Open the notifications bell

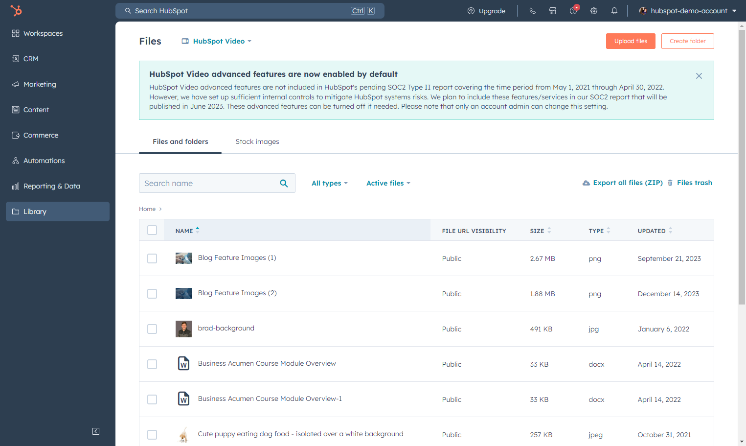(614, 11)
